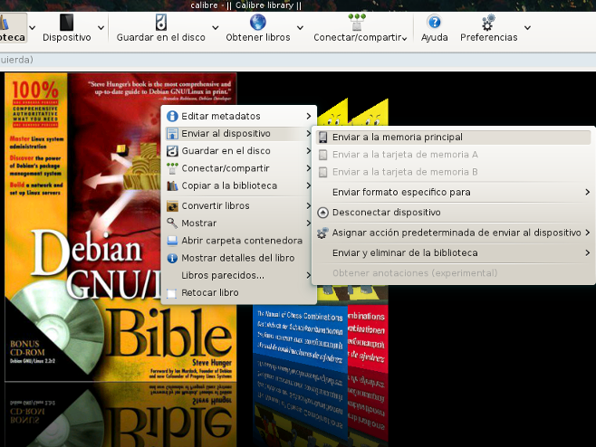The image size is (596, 447).
Task: Choose Enviar y eliminar de la biblioteca
Action: coord(453,253)
